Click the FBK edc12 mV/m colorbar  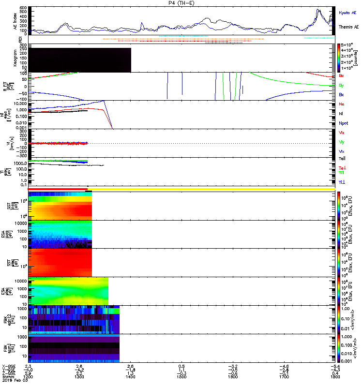pyautogui.click(x=339, y=319)
